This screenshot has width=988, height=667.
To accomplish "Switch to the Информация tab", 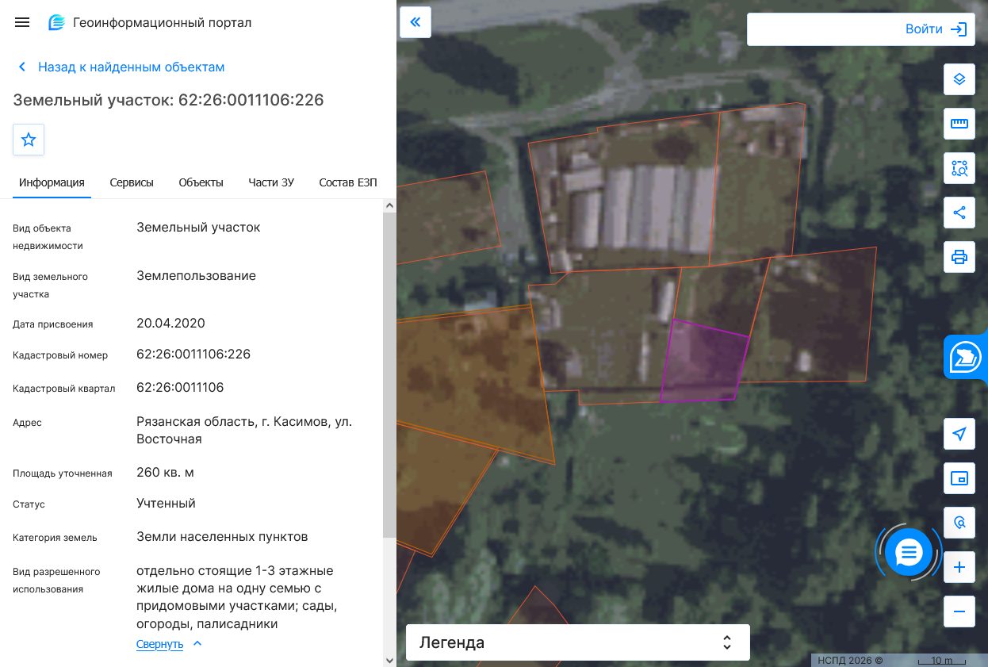I will pyautogui.click(x=52, y=182).
